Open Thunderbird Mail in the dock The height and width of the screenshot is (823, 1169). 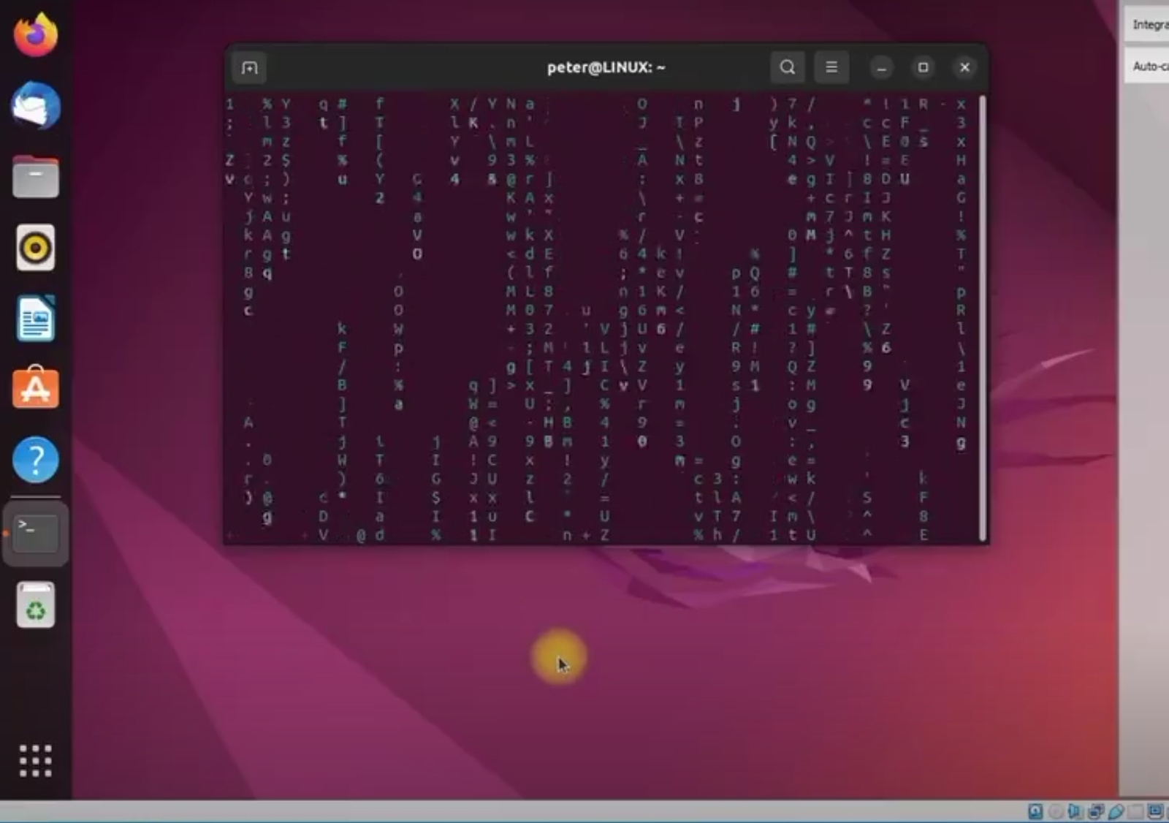point(35,106)
